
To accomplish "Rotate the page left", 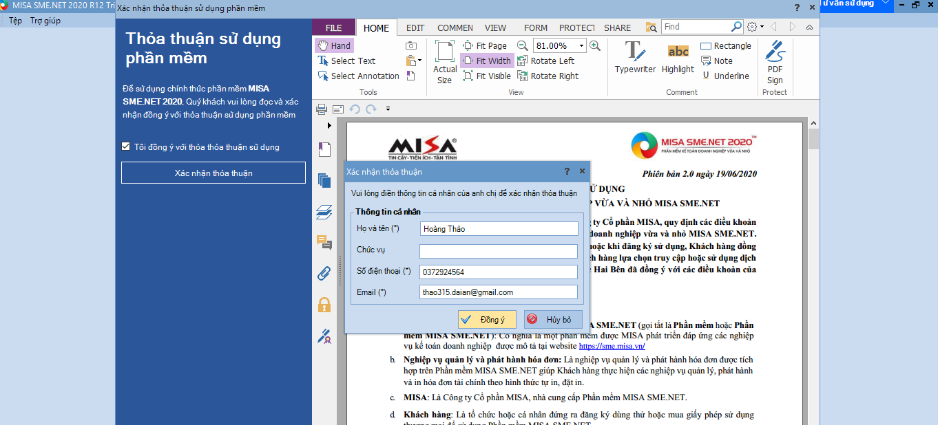I will pos(545,61).
